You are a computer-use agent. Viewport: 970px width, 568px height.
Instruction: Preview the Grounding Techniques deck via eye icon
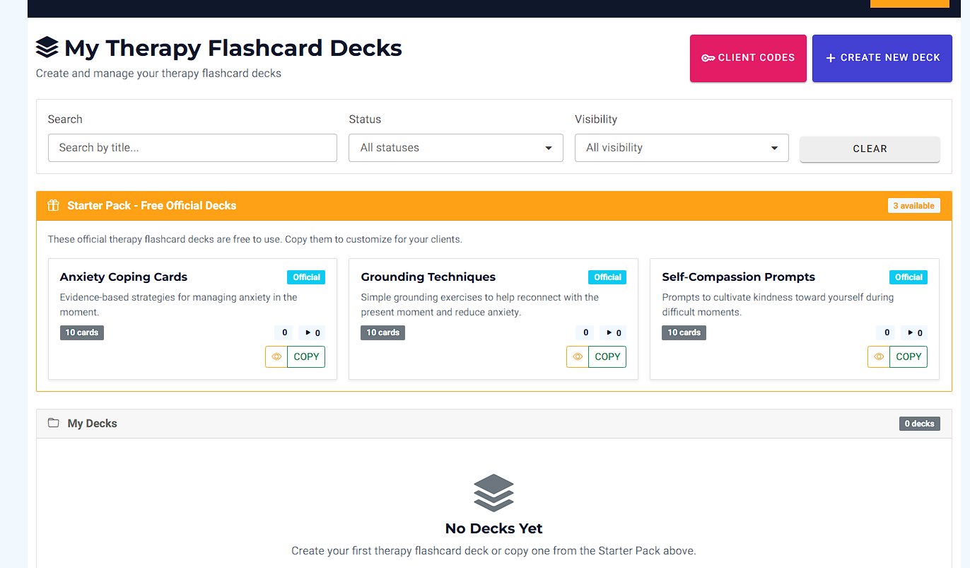pos(578,357)
